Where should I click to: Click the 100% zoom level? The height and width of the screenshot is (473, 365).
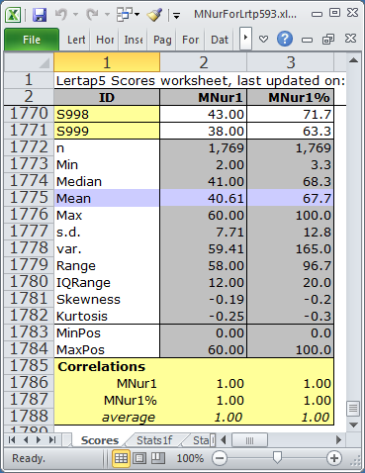click(x=190, y=458)
